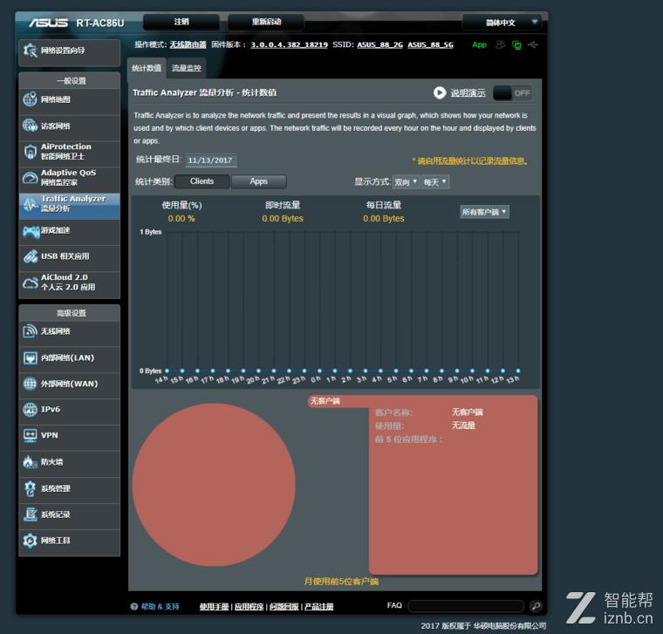
Task: Open the game boost gamepad icon
Action: [x=31, y=231]
